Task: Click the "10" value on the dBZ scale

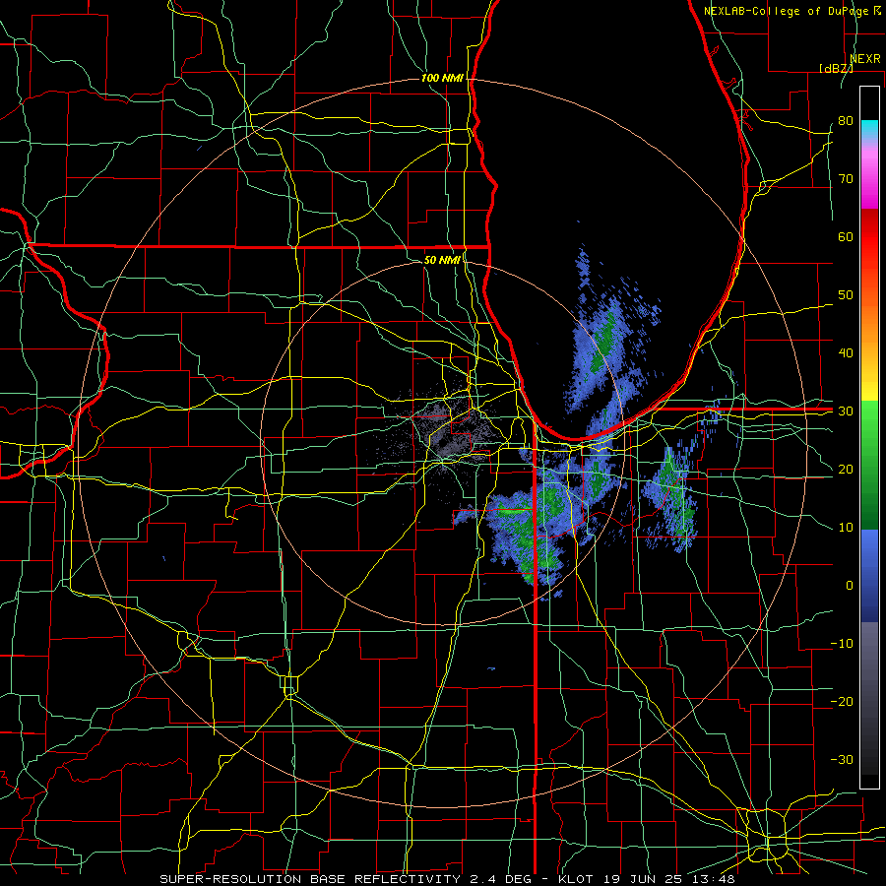Action: tap(846, 528)
